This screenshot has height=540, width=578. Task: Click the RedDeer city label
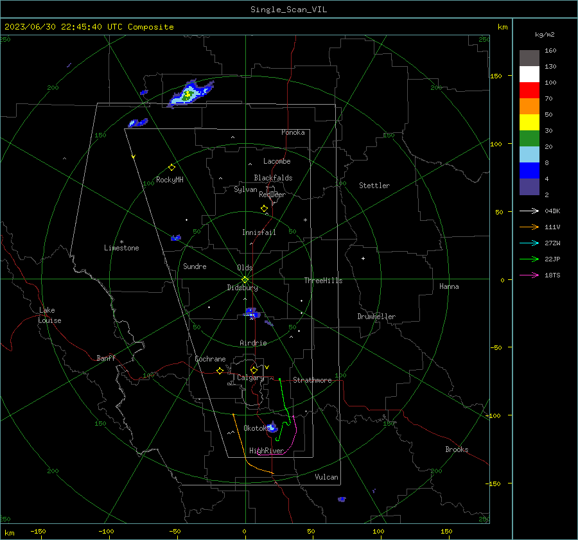(272, 195)
